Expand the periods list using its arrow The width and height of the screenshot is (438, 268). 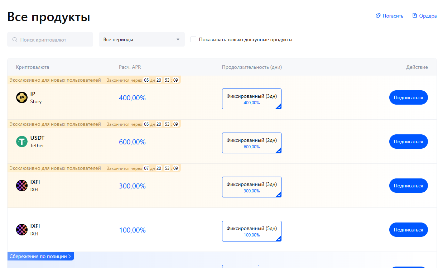(x=178, y=39)
